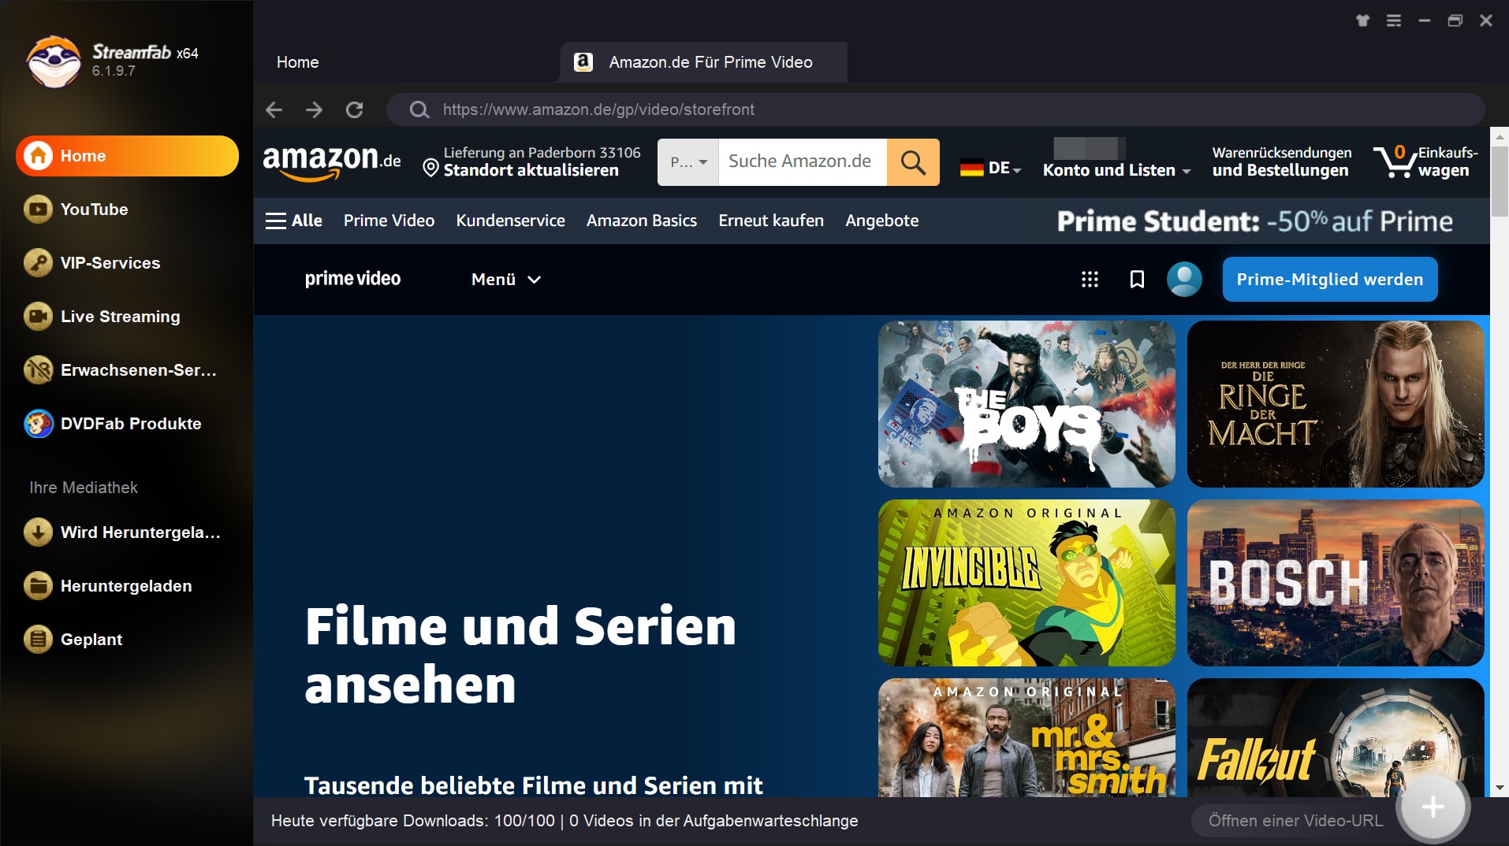
Task: Click the Öffnen einer Video-URL field
Action: [x=1295, y=821]
